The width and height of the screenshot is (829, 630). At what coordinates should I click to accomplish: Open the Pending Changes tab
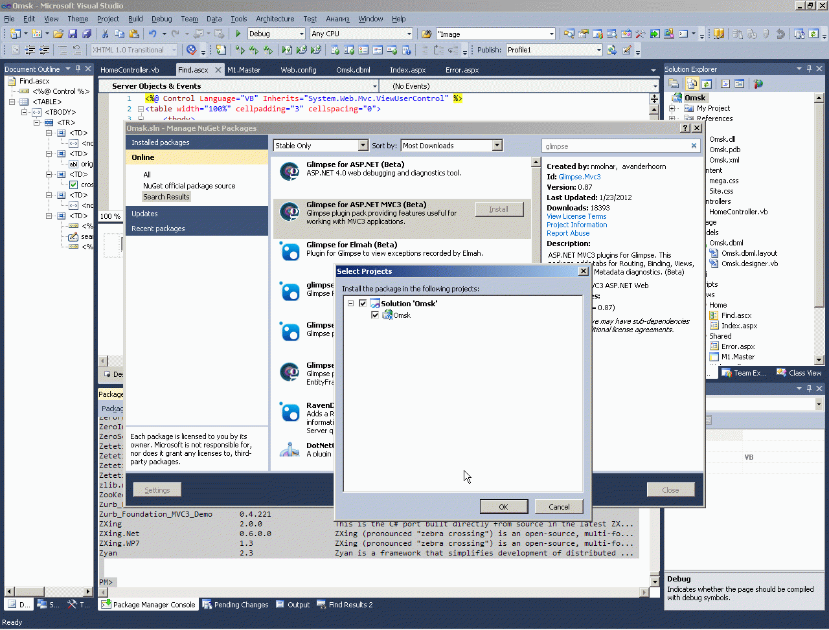tap(236, 605)
